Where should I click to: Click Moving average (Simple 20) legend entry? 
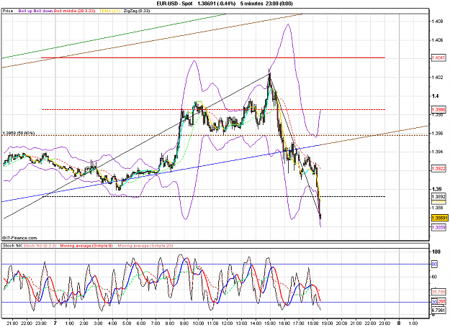coord(145,246)
